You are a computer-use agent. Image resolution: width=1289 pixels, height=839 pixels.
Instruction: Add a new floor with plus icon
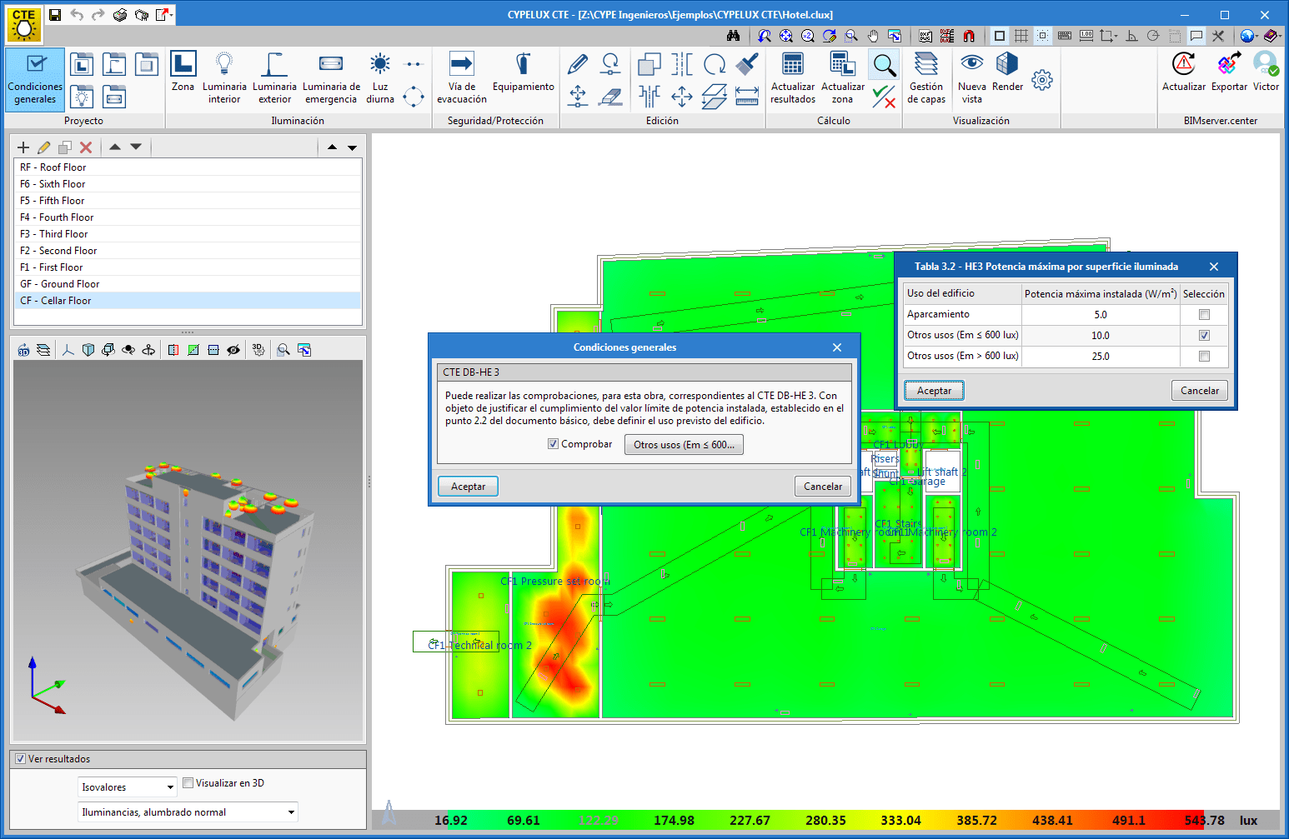pyautogui.click(x=23, y=147)
